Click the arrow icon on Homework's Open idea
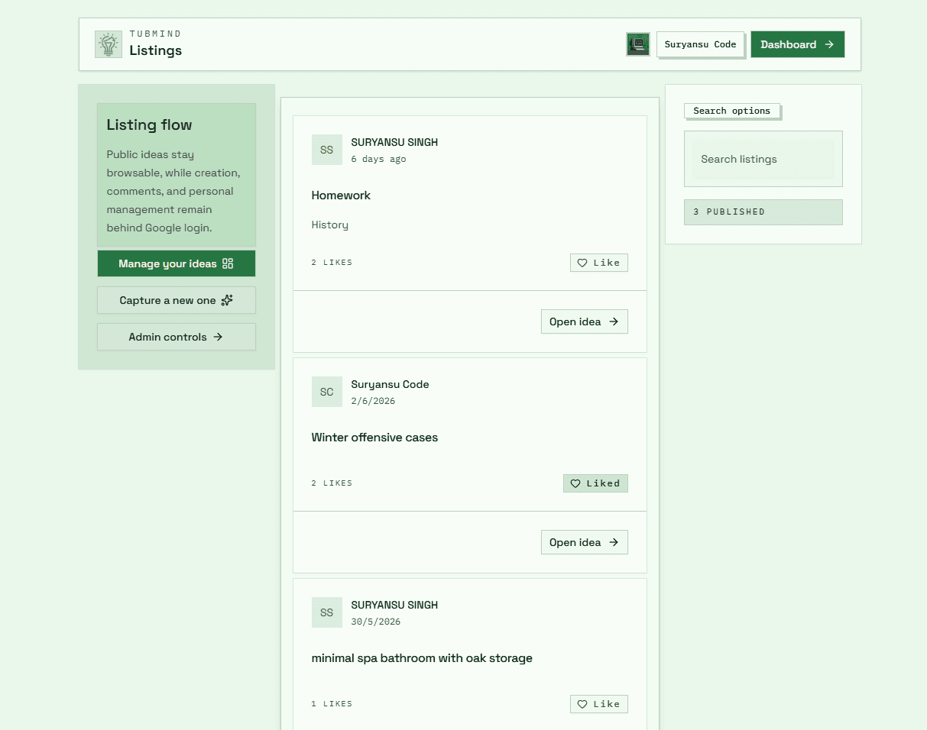Screen dimensions: 927x730 614,321
